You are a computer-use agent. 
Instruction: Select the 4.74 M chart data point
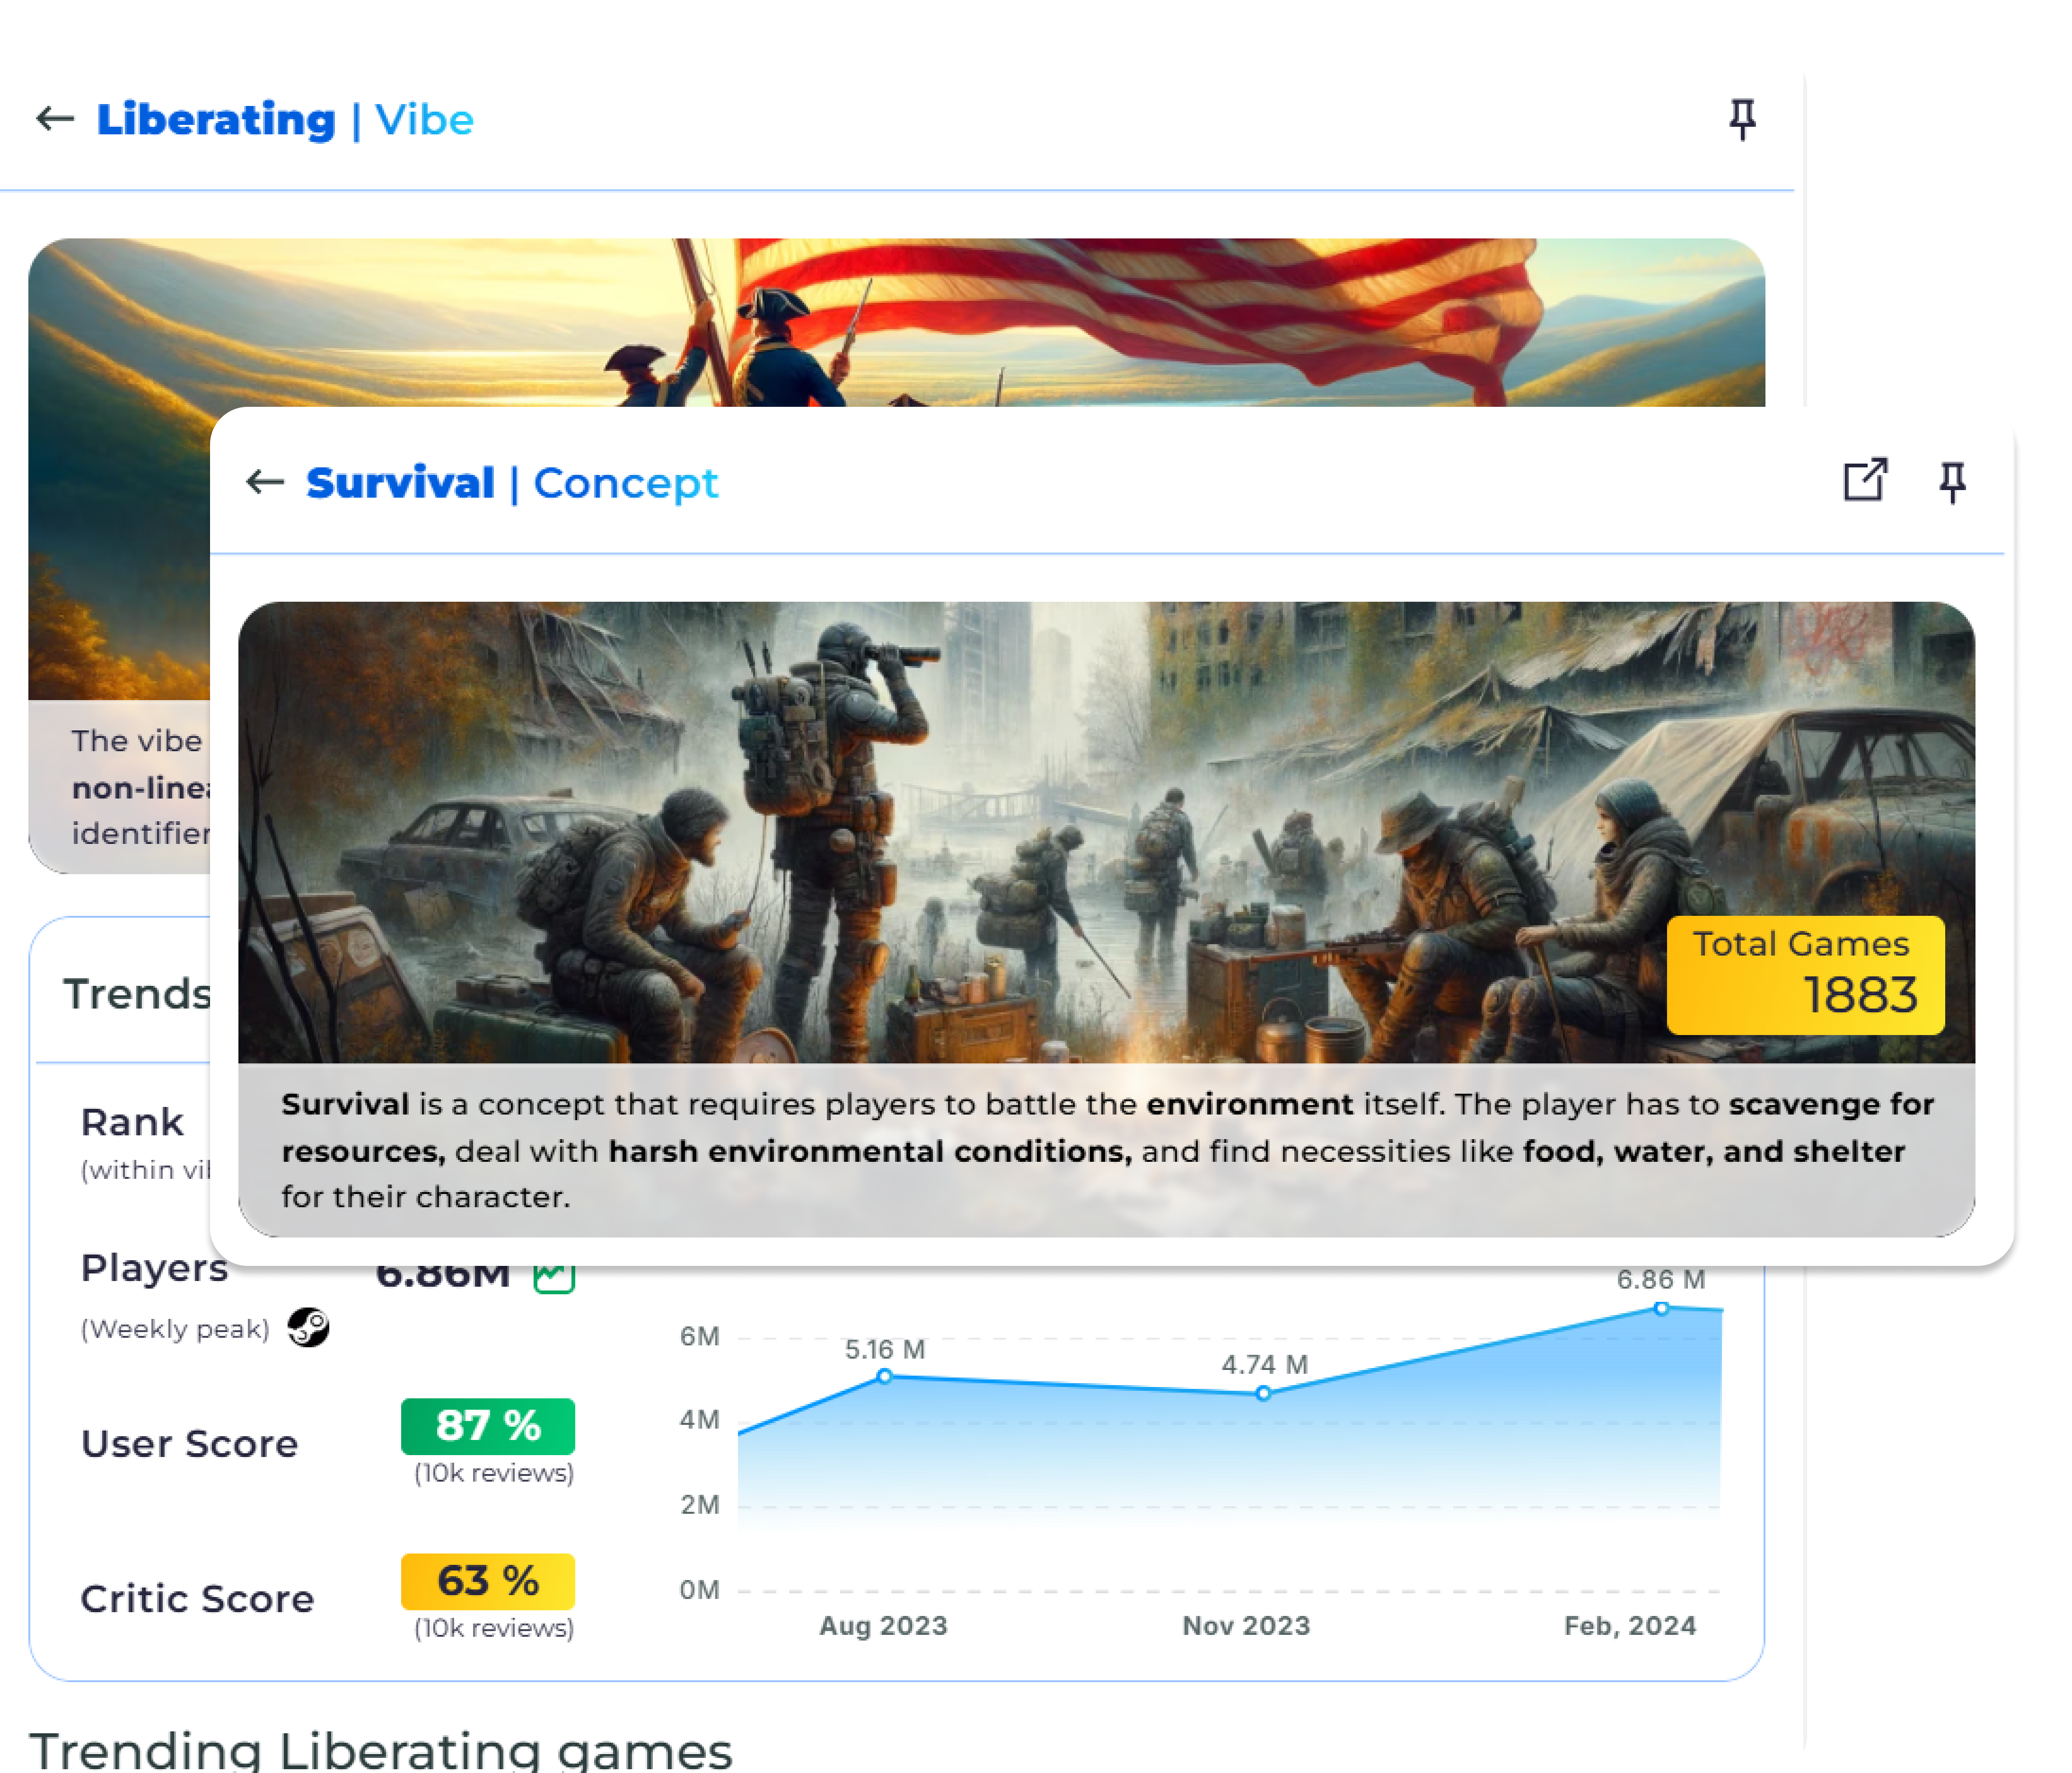pos(1263,1393)
